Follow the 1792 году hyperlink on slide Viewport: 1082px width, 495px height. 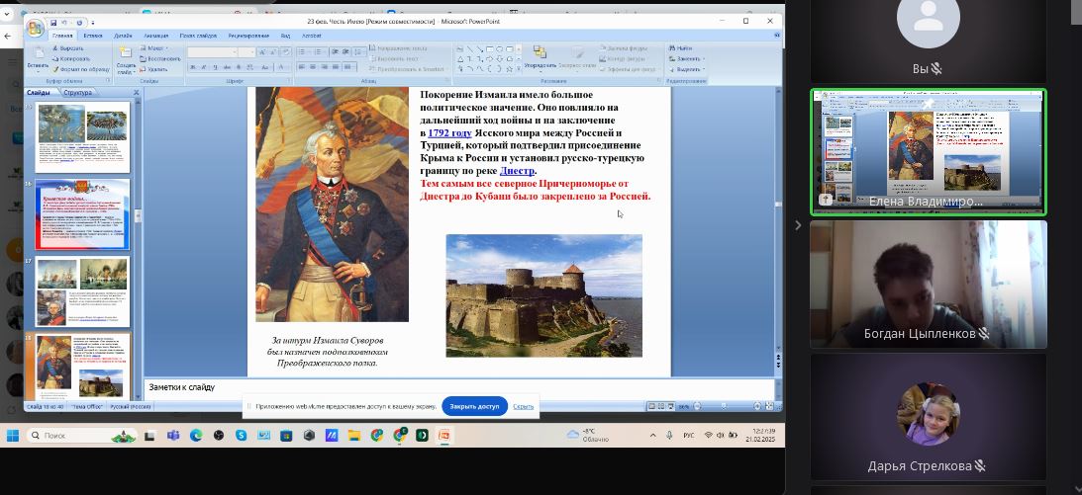(449, 132)
